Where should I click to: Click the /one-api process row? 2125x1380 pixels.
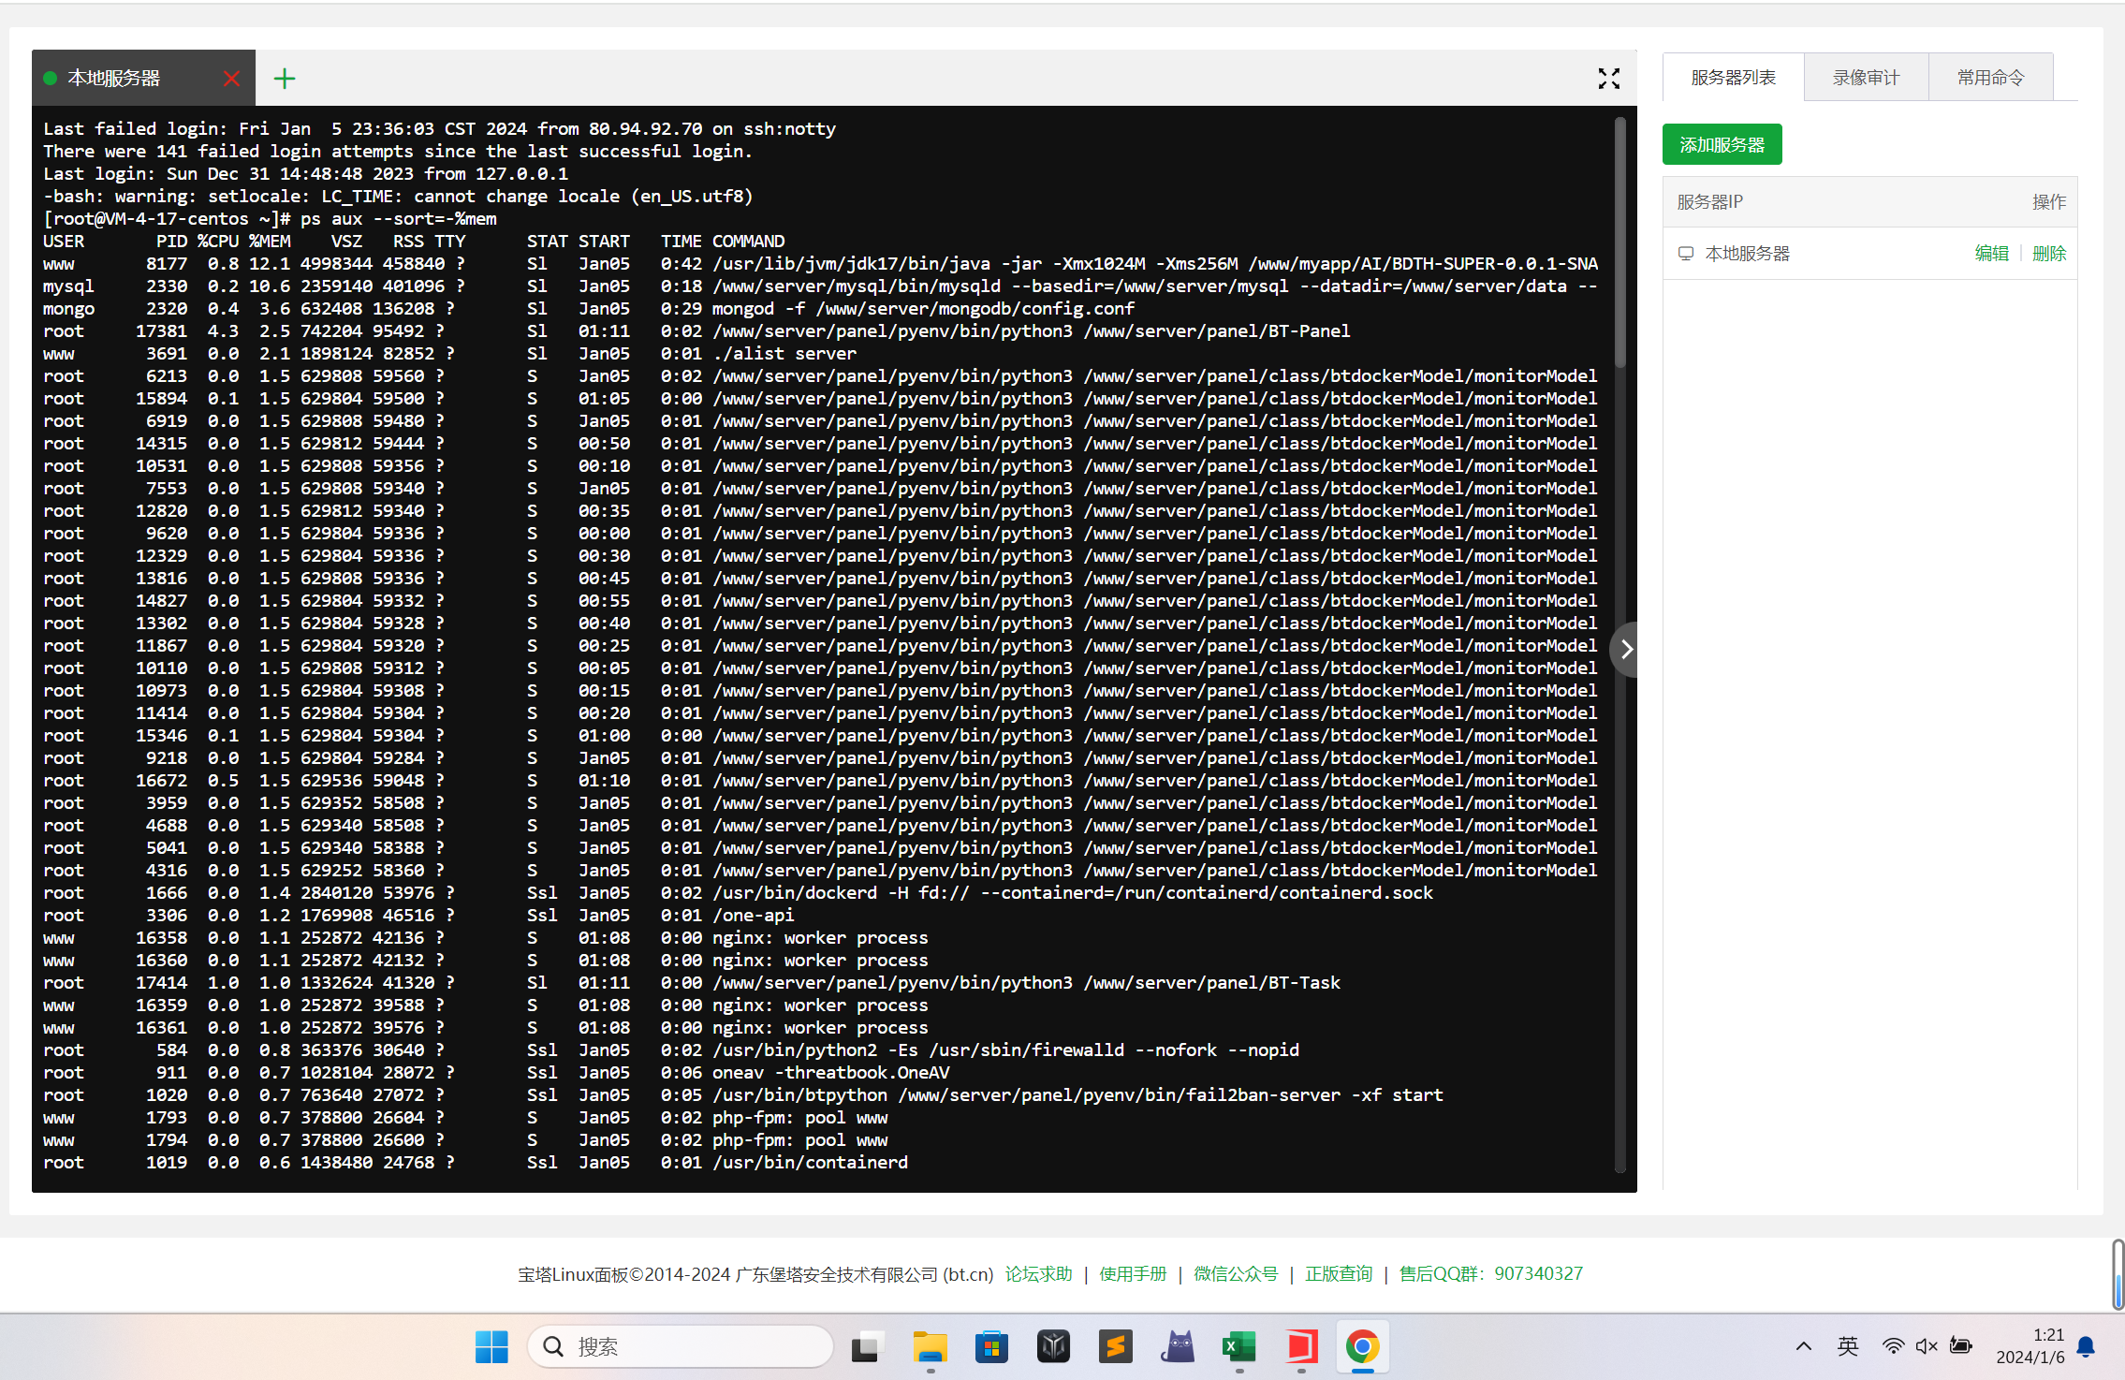418,916
